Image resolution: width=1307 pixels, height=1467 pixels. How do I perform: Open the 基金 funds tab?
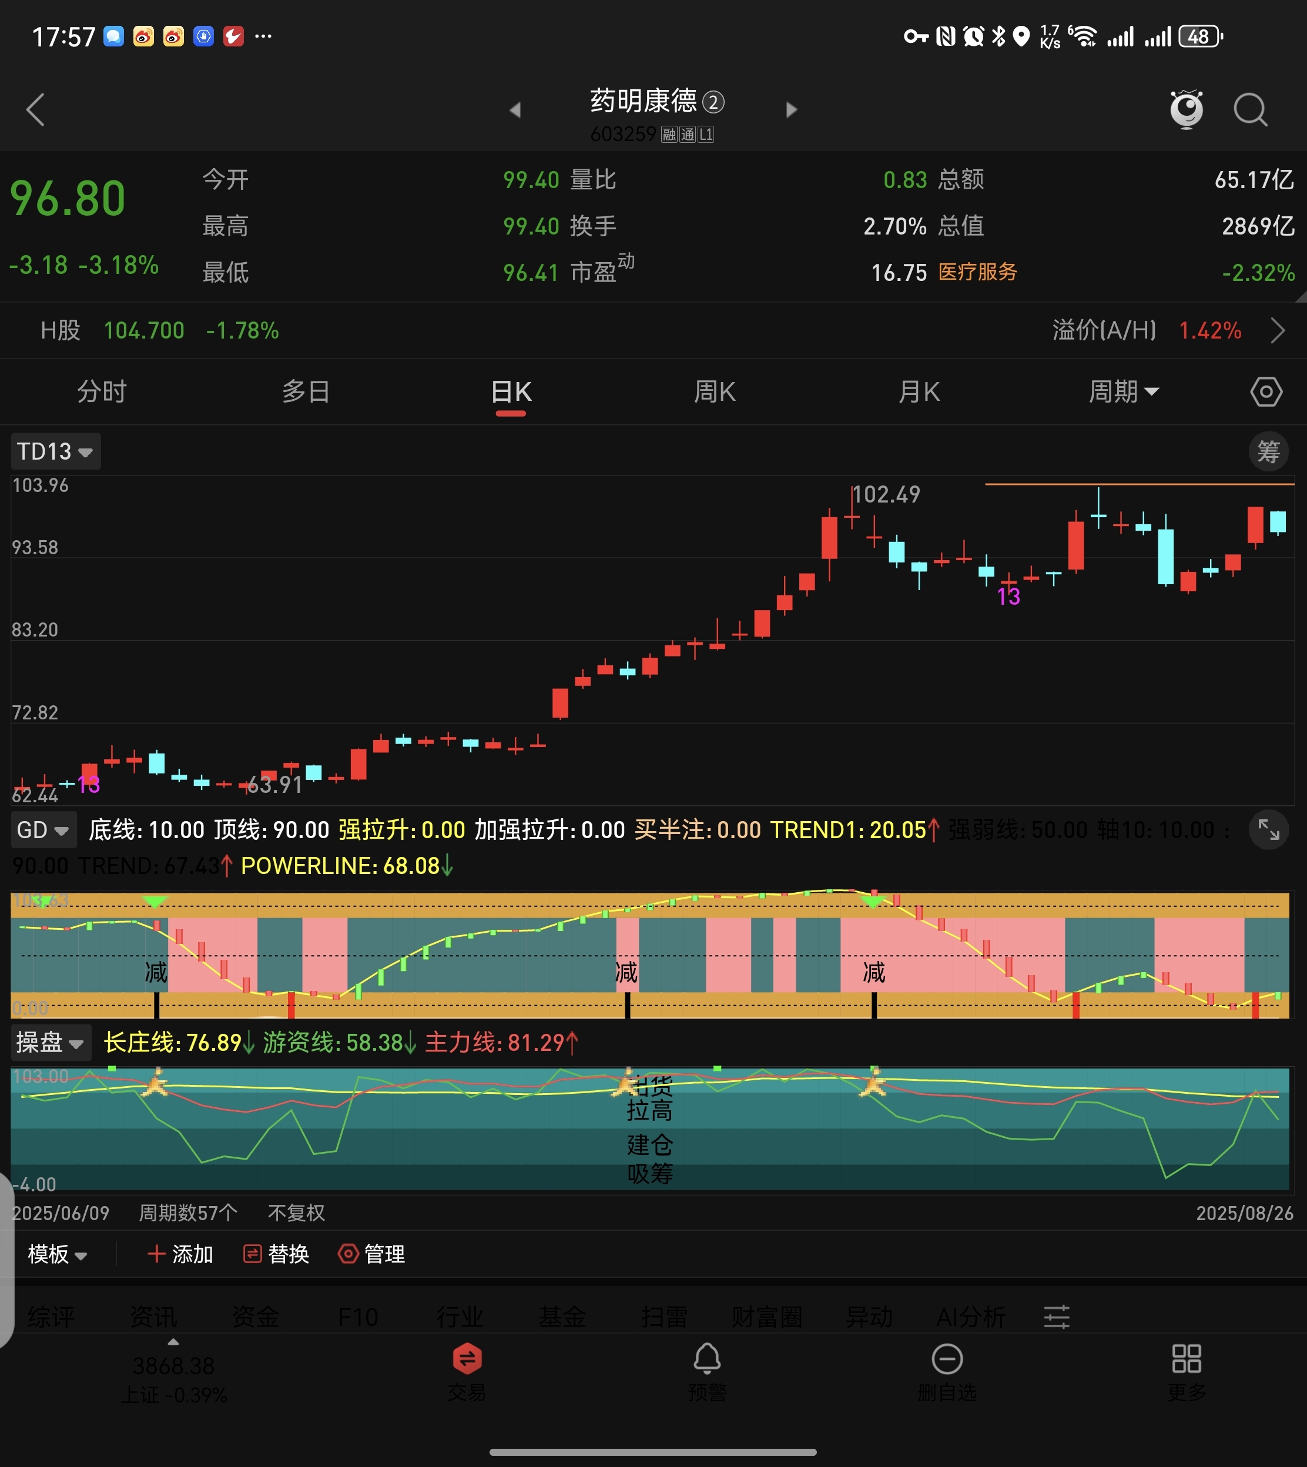click(x=562, y=1317)
